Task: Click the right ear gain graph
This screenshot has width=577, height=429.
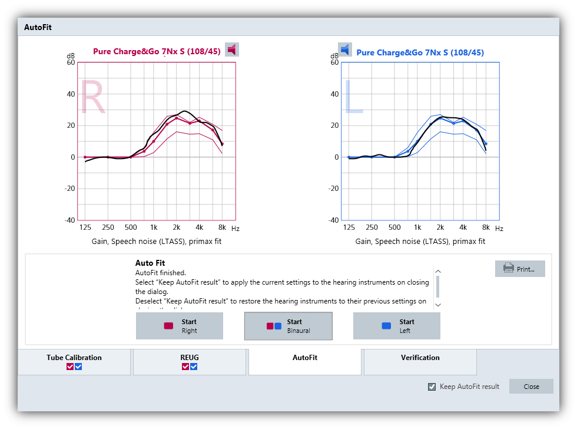Action: 157,141
